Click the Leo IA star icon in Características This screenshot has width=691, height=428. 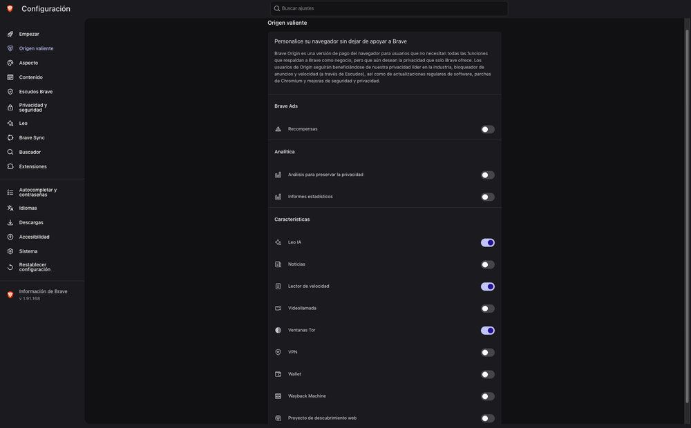pyautogui.click(x=278, y=242)
